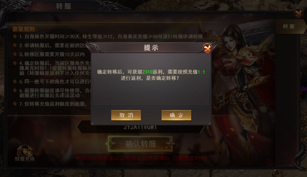The image size is (307, 177).
Task: Open the 转服兑换 character icon
Action: click(25, 151)
